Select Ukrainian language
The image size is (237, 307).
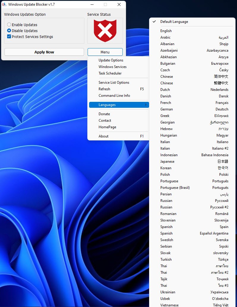[192, 292]
